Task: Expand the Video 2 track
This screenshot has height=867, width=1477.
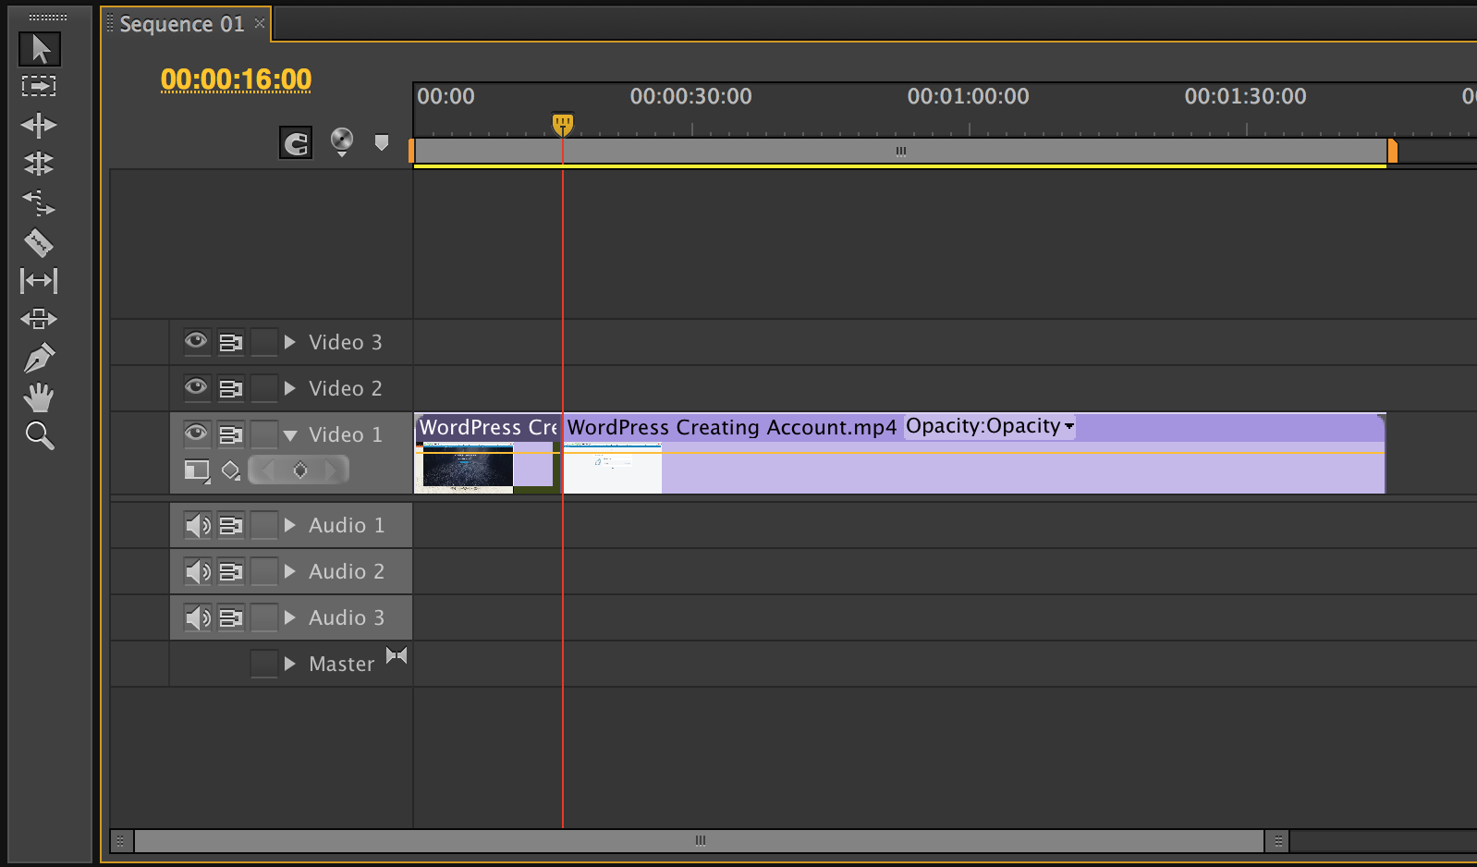Action: pos(290,388)
